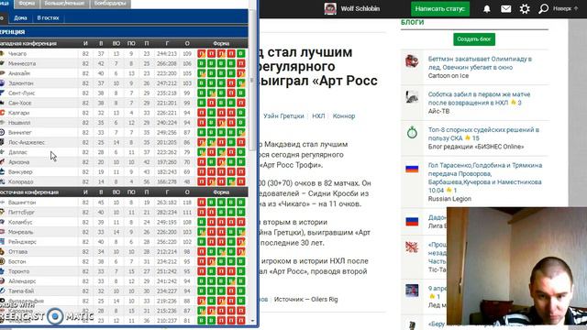Screen dimensions: 587x330
Task: Open the notifications bell icon
Action: [x=487, y=8]
